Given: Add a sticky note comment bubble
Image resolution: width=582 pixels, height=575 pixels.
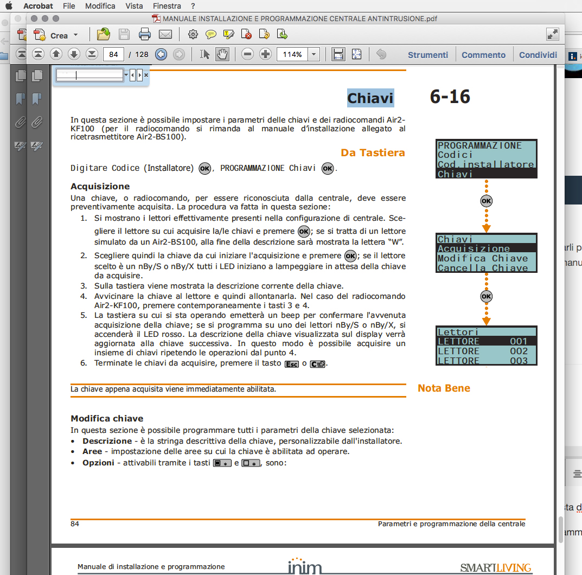Looking at the screenshot, I should coord(211,35).
